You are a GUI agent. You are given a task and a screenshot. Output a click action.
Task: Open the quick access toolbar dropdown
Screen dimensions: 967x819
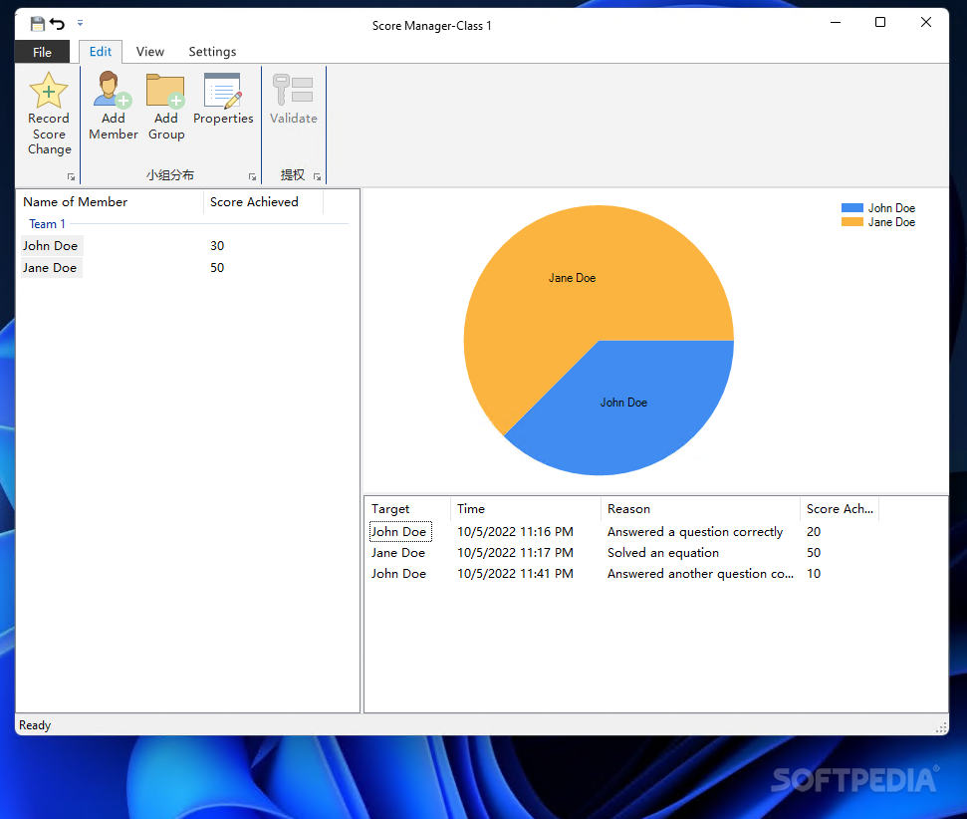(81, 24)
